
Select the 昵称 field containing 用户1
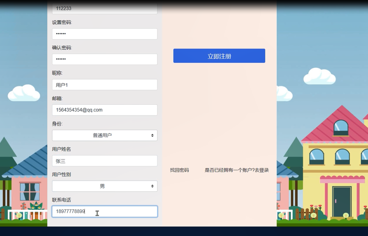pos(105,85)
